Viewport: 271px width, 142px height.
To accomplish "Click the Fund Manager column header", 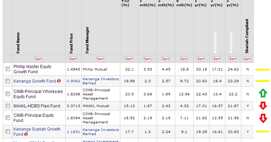I will [x=87, y=40].
